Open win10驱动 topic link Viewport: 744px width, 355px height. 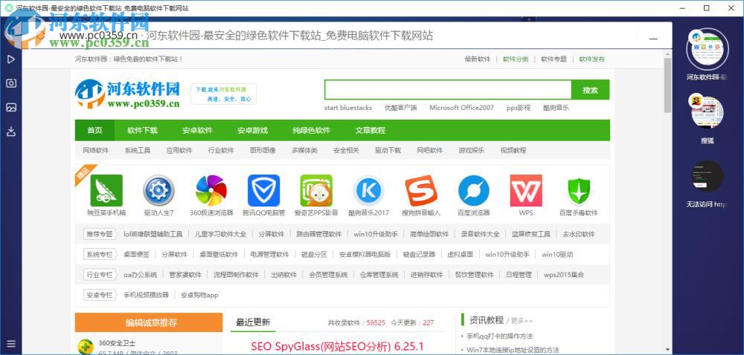(557, 255)
